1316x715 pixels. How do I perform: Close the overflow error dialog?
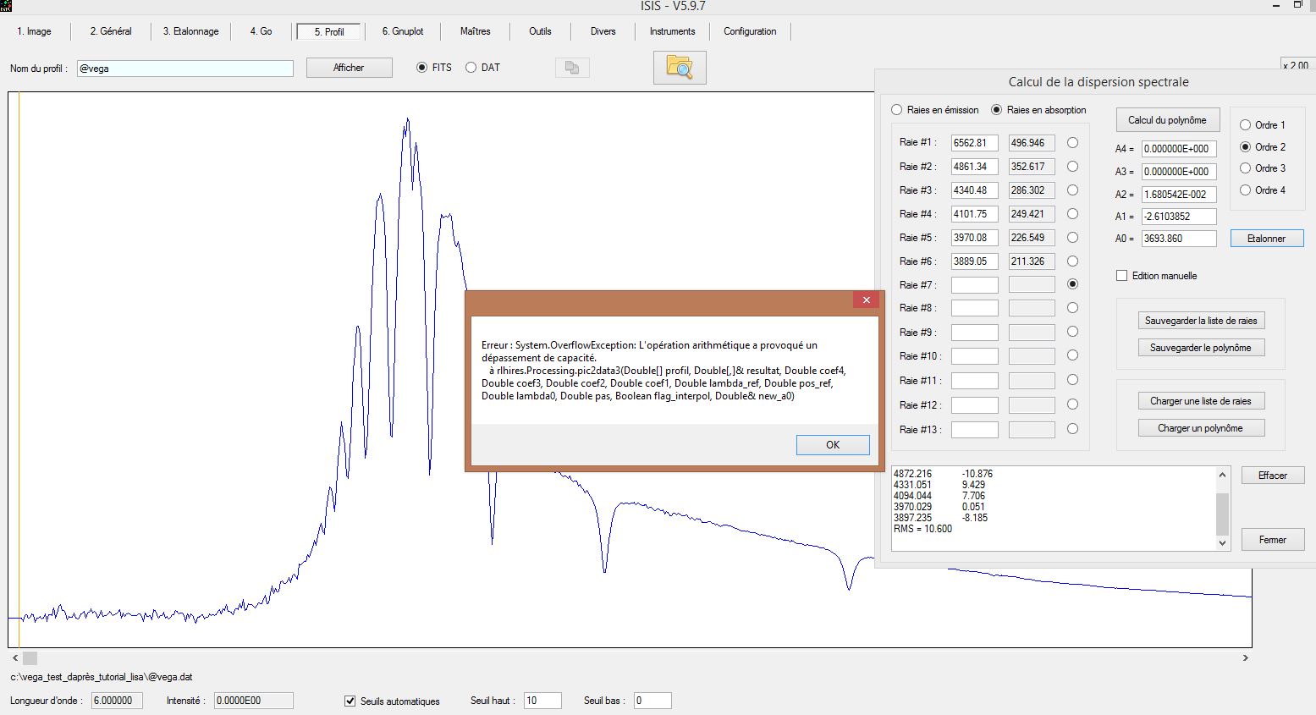tap(865, 300)
